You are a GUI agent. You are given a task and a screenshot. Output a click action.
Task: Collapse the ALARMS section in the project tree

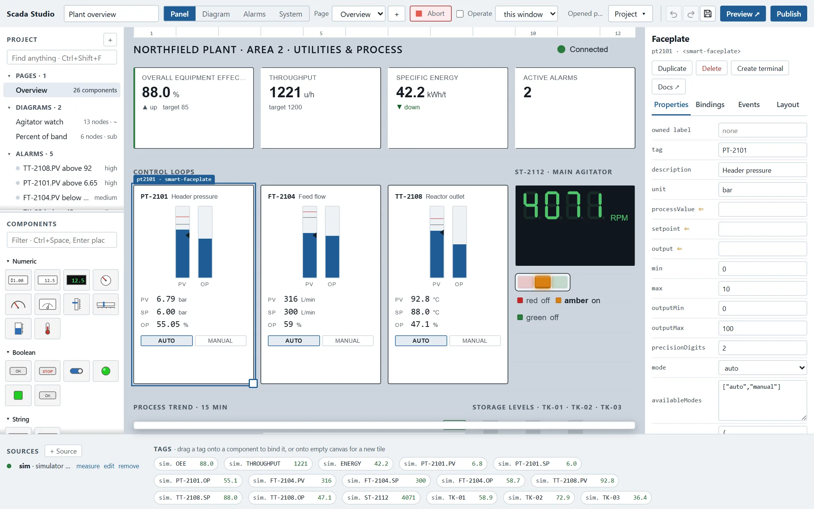pos(9,154)
